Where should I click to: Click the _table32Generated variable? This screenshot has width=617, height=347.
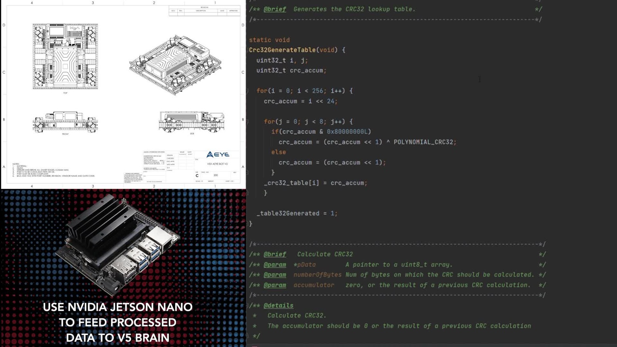click(x=288, y=214)
